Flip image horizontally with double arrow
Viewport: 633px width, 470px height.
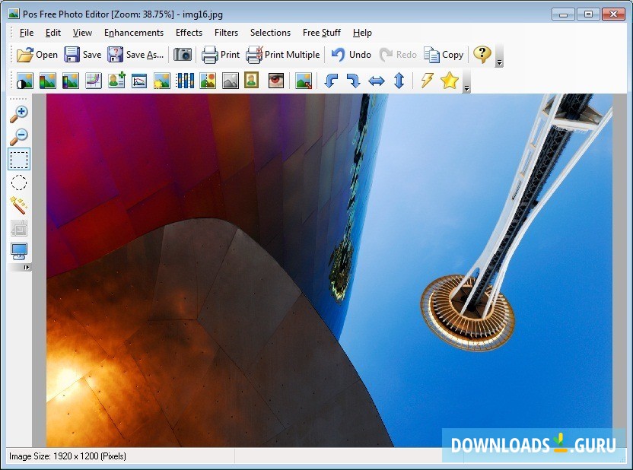tap(377, 81)
